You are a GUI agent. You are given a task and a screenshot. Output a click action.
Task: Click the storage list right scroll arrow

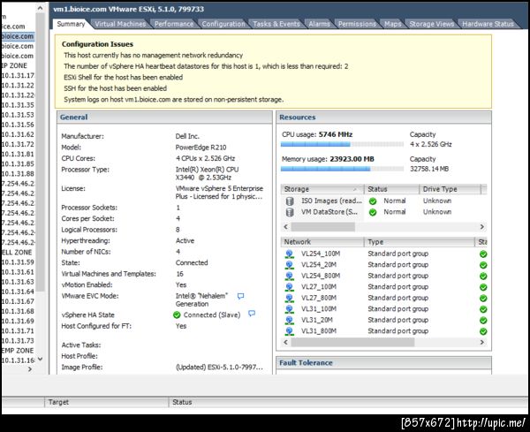tap(482, 227)
